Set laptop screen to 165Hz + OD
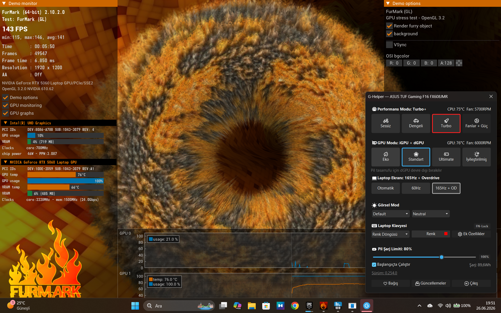 tap(446, 188)
